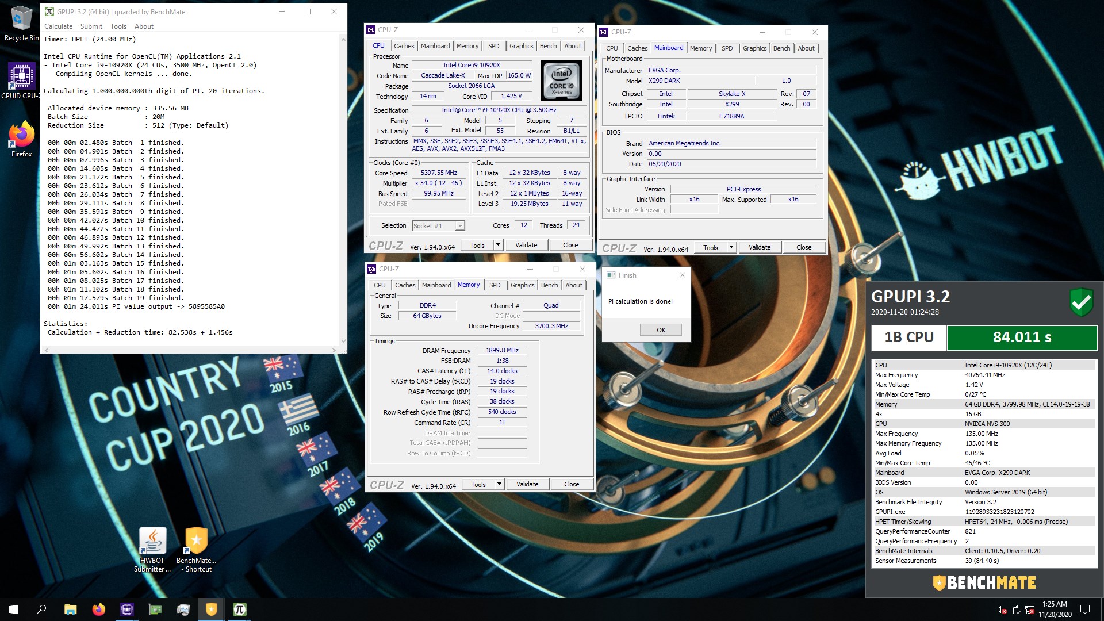Click the Multiplier x 54.0 value

pyautogui.click(x=439, y=183)
